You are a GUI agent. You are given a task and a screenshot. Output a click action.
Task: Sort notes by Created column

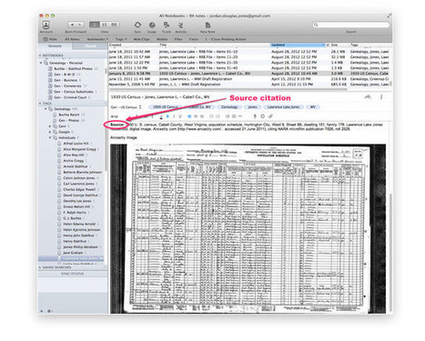pos(134,45)
